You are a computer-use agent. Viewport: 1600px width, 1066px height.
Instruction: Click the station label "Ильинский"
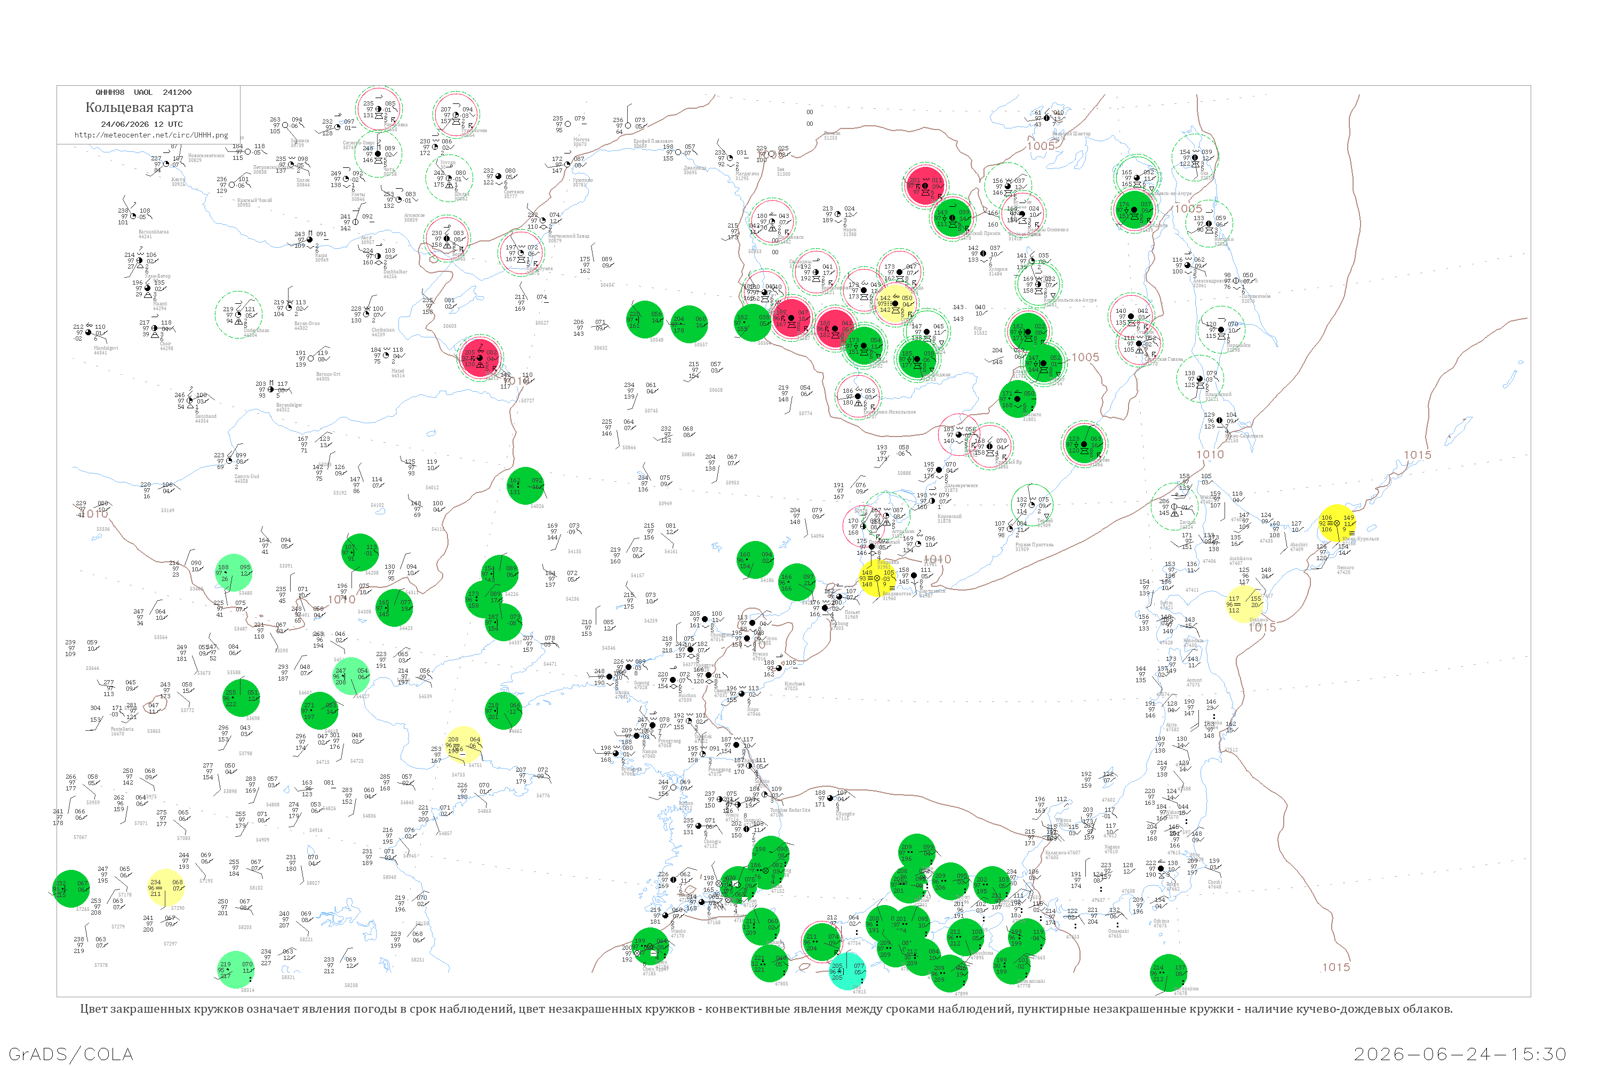[x=1218, y=394]
